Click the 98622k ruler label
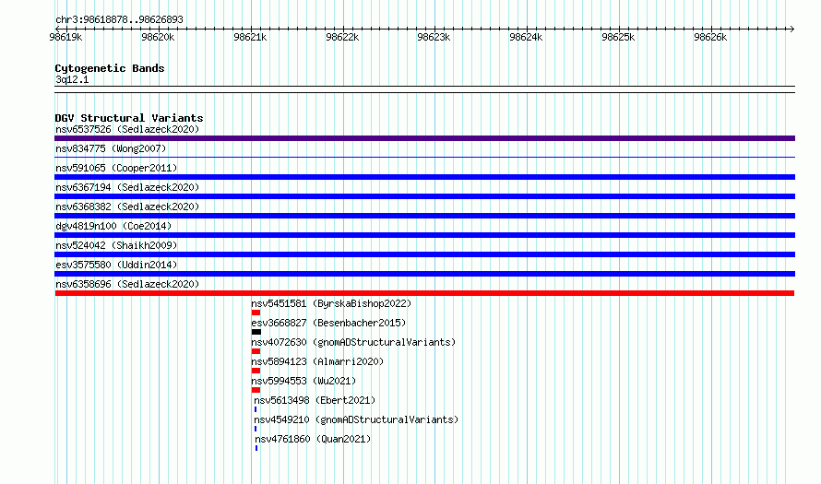This screenshot has height=484, width=821. 342,37
